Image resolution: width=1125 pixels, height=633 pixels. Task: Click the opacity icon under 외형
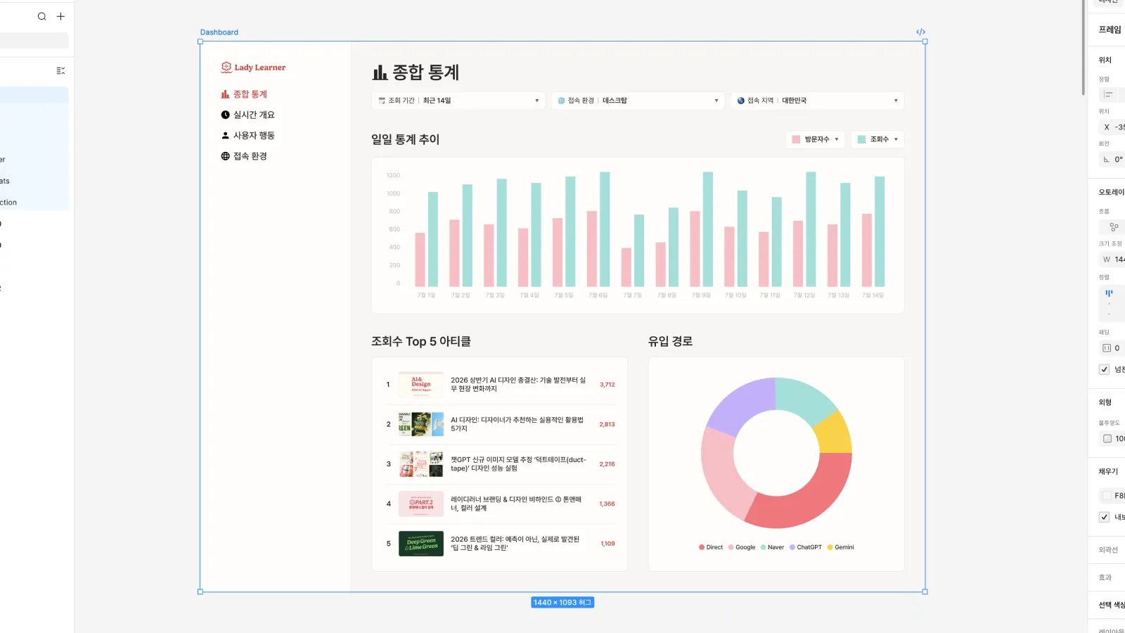(x=1107, y=439)
